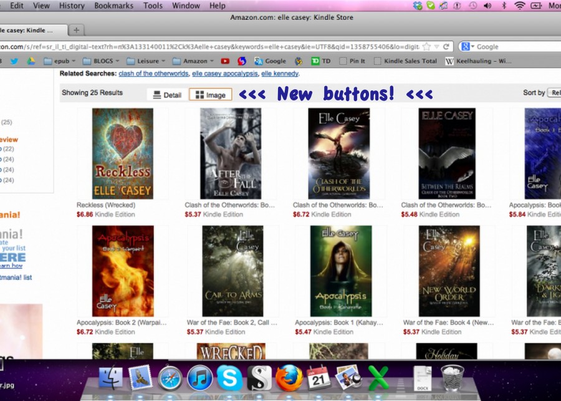Open the Trash in the Dock
The image size is (561, 401).
(x=453, y=378)
